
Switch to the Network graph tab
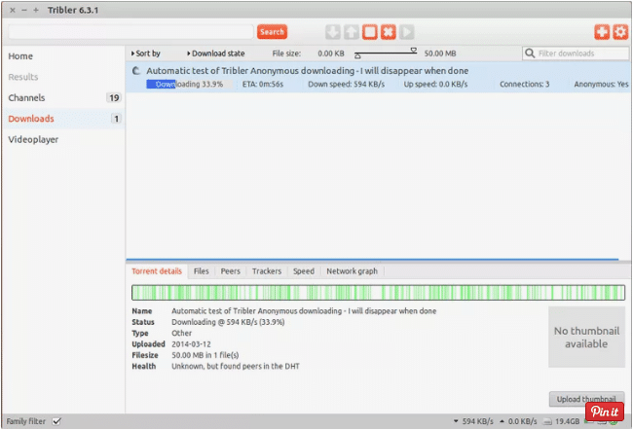[352, 271]
